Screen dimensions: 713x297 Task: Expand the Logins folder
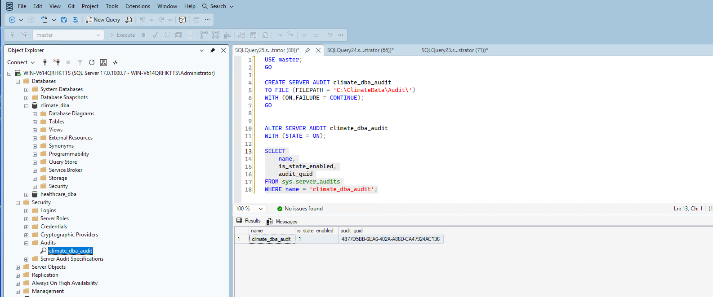[26, 211]
